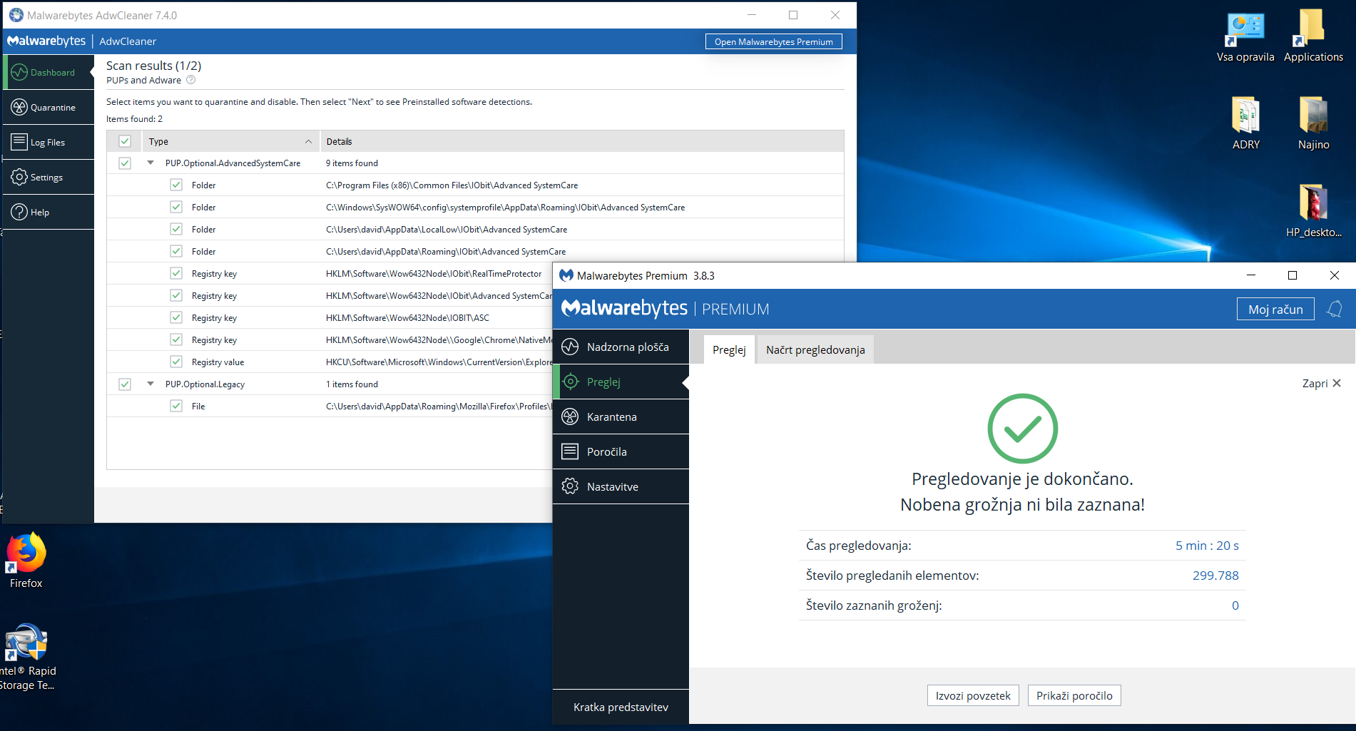The width and height of the screenshot is (1356, 731).
Task: Open AdwCleaner Settings
Action: point(46,177)
